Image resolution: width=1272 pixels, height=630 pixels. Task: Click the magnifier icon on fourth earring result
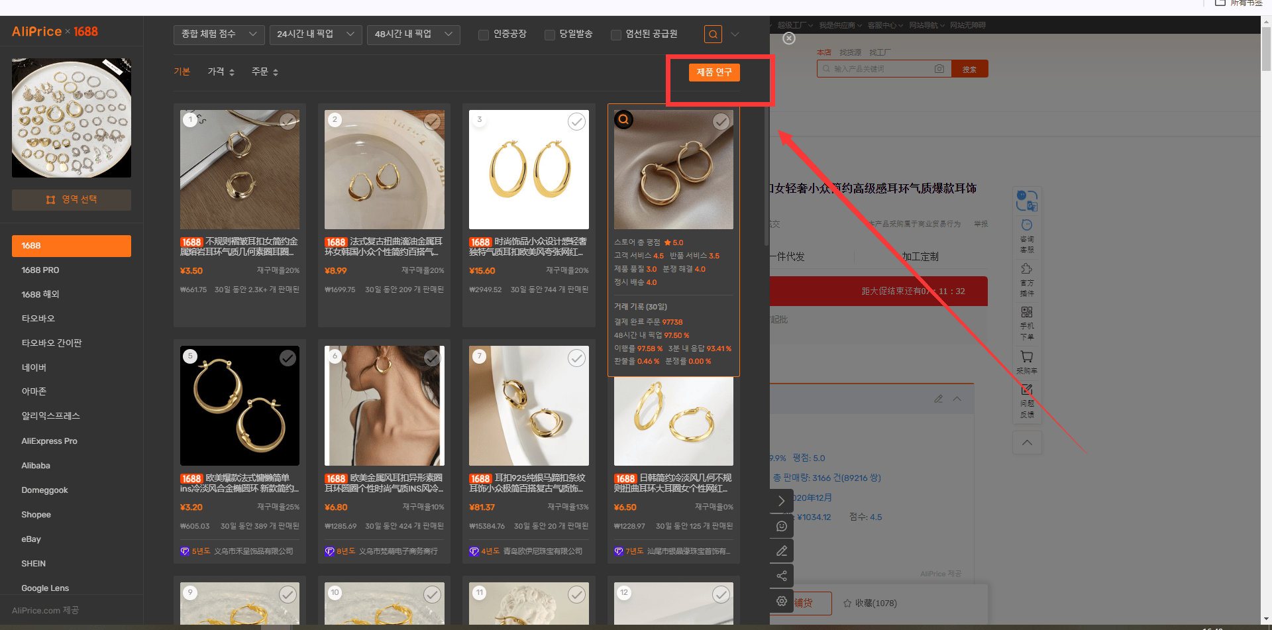tap(623, 120)
